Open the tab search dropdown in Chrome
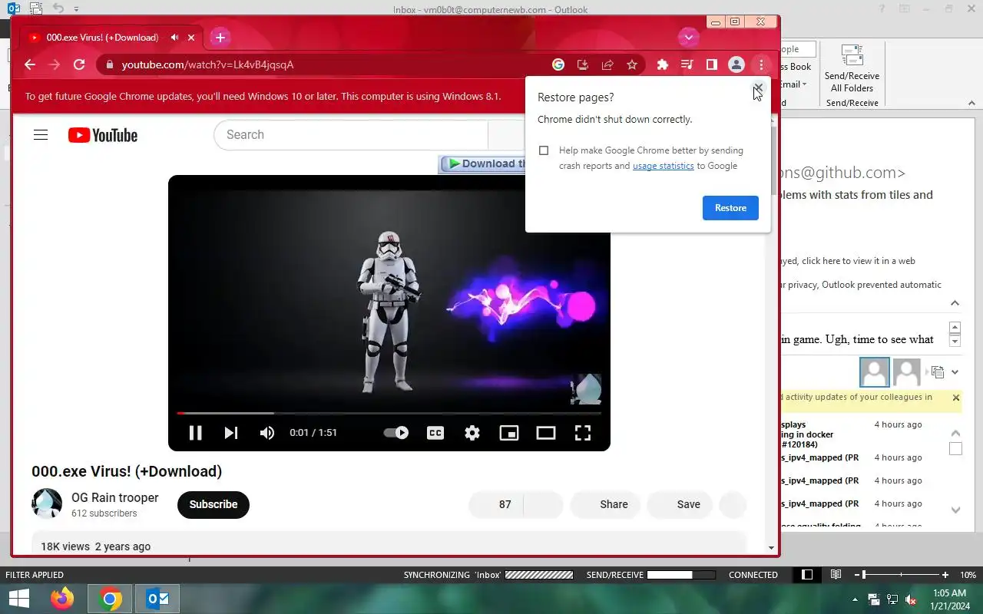Image resolution: width=983 pixels, height=614 pixels. pyautogui.click(x=688, y=37)
